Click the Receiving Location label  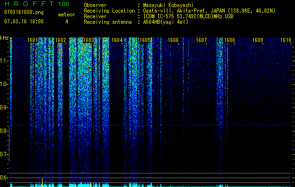109,11
